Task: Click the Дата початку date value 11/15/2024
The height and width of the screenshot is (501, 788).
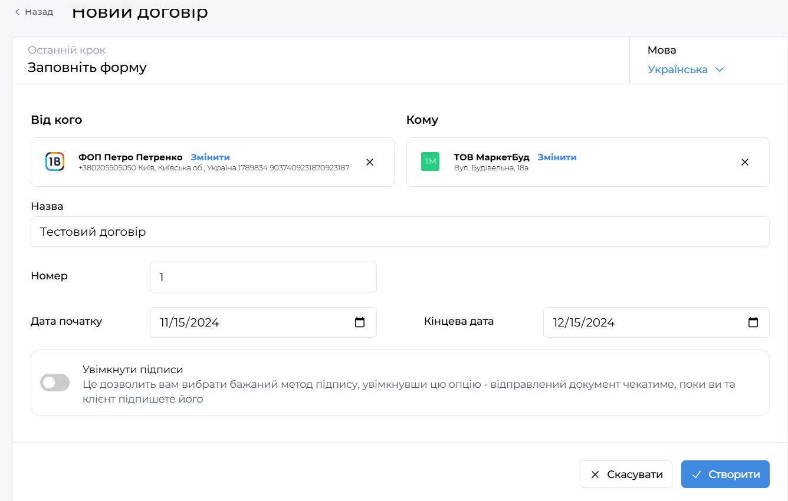Action: point(190,322)
